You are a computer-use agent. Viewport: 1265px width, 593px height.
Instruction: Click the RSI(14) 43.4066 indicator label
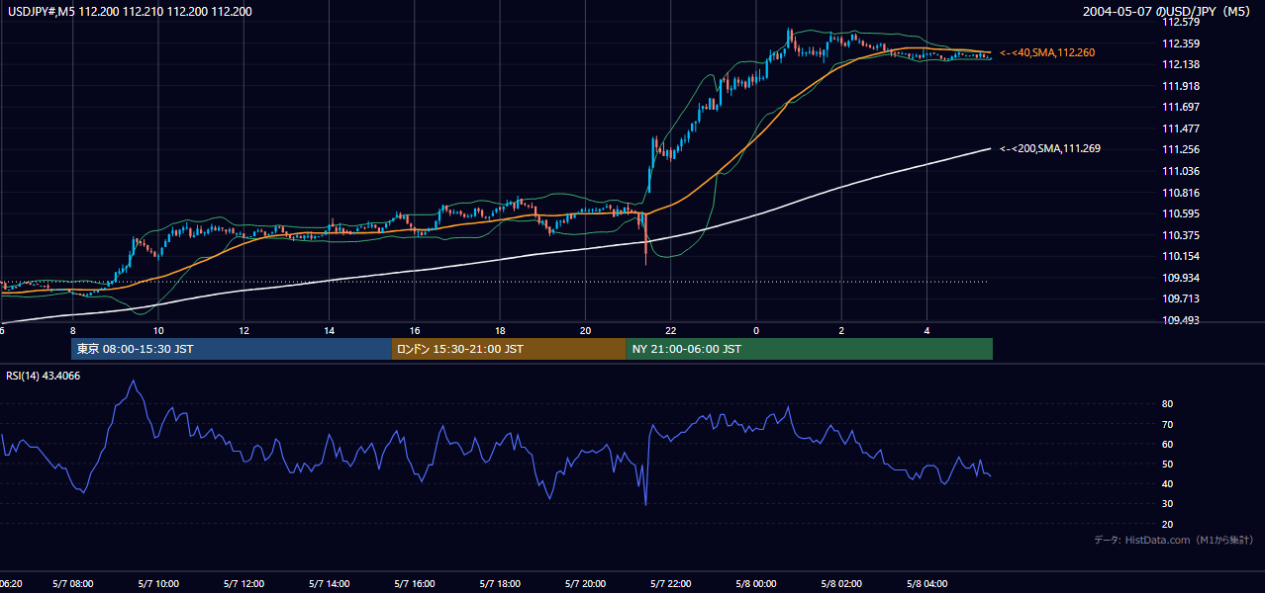pyautogui.click(x=44, y=376)
